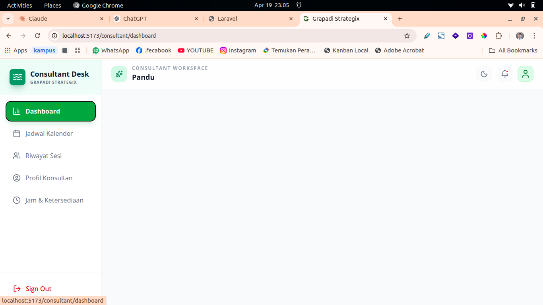Open the Dashboard menu item
The height and width of the screenshot is (305, 543).
(x=50, y=111)
